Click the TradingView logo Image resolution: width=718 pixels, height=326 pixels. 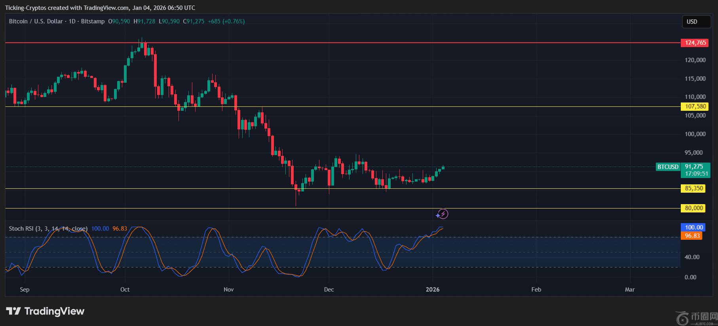coord(45,311)
